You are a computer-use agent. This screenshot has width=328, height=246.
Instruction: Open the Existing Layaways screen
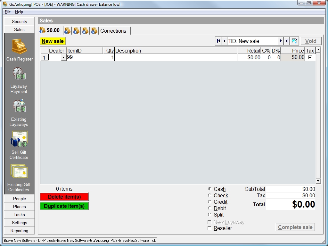click(x=19, y=113)
